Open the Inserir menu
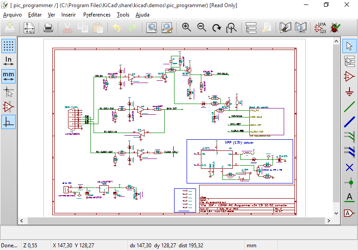 click(68, 15)
